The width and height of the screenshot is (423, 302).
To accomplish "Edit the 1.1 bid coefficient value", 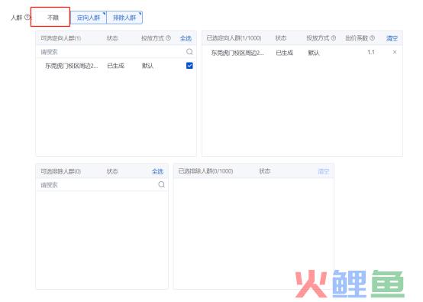I will coord(371,52).
